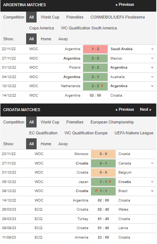Image resolution: width=157 pixels, height=244 pixels.
Task: Go to Previous Argentina matches
Action: [124, 4]
